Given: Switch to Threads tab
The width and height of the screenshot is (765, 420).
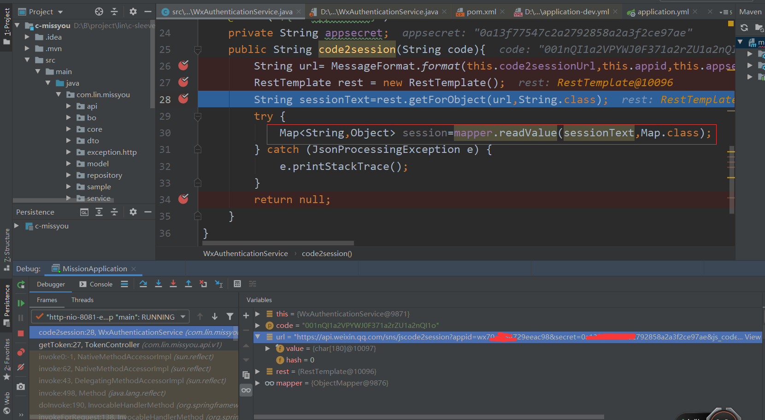Looking at the screenshot, I should click(x=82, y=300).
